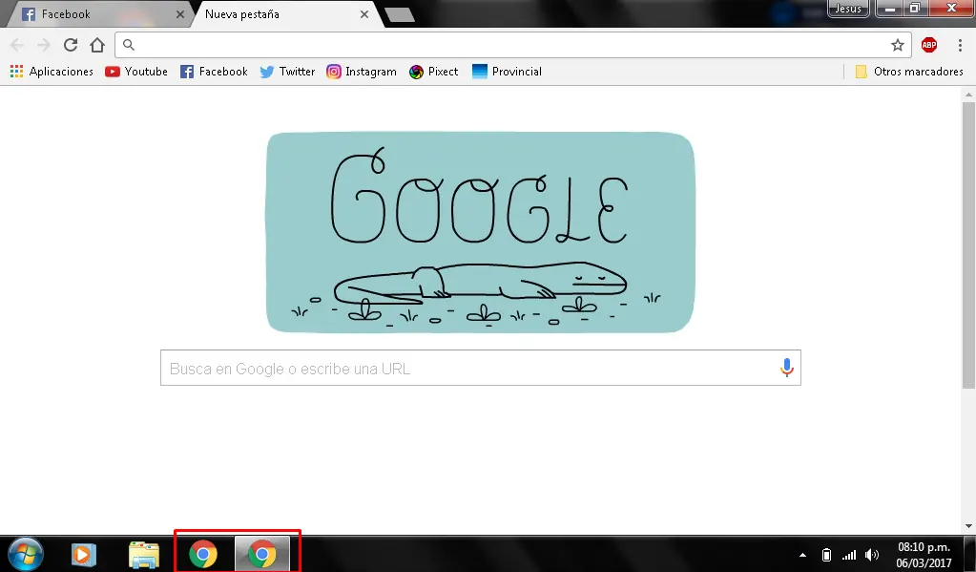
Task: Start voice search with the microphone icon
Action: pos(787,368)
